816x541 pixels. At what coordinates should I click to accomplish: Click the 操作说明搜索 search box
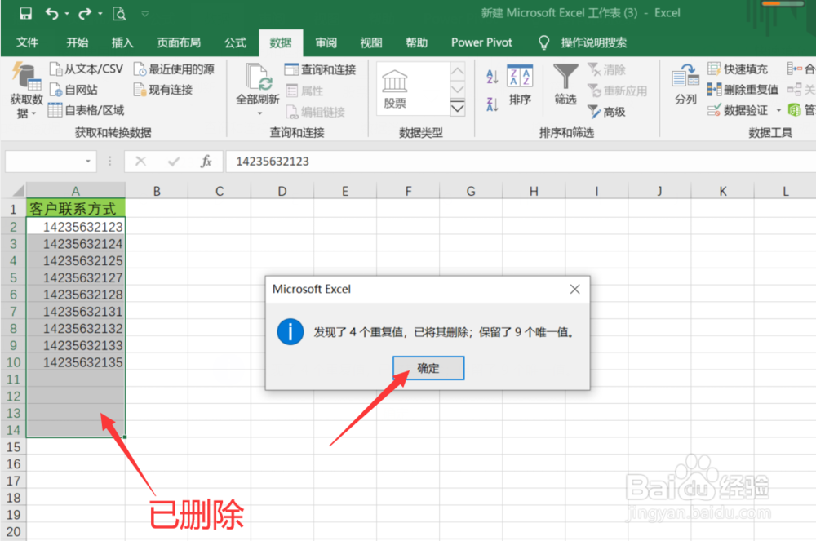(x=593, y=42)
